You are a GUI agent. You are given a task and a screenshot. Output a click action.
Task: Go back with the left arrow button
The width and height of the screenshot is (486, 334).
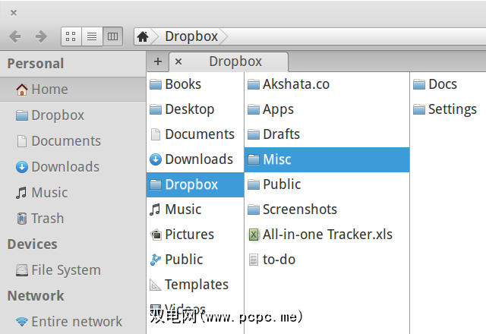click(15, 36)
